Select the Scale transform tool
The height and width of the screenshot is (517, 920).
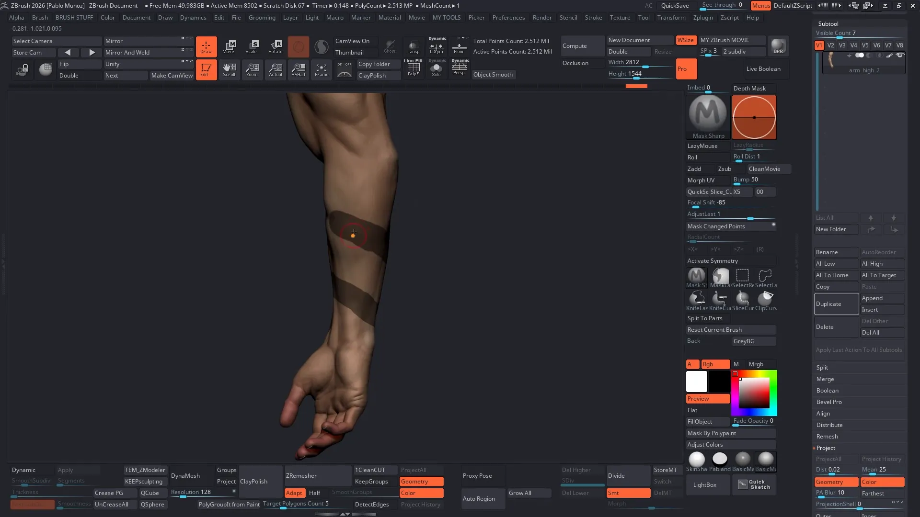tap(252, 46)
